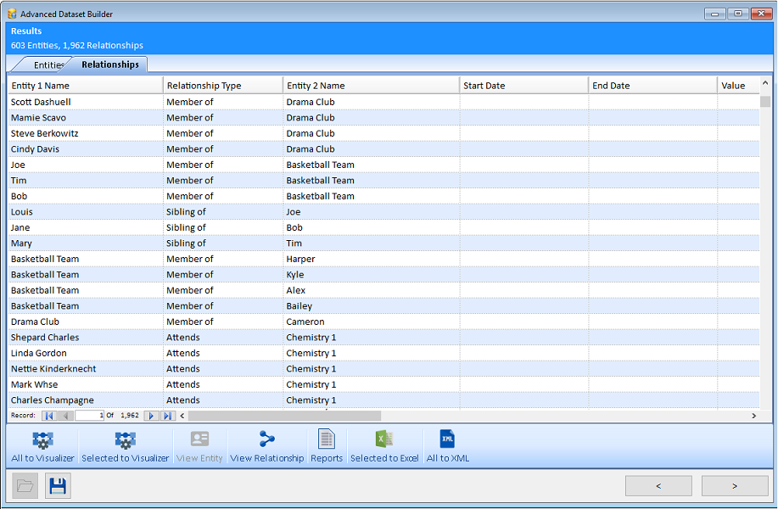Open a saved dataset file
The image size is (778, 509).
pyautogui.click(x=25, y=485)
